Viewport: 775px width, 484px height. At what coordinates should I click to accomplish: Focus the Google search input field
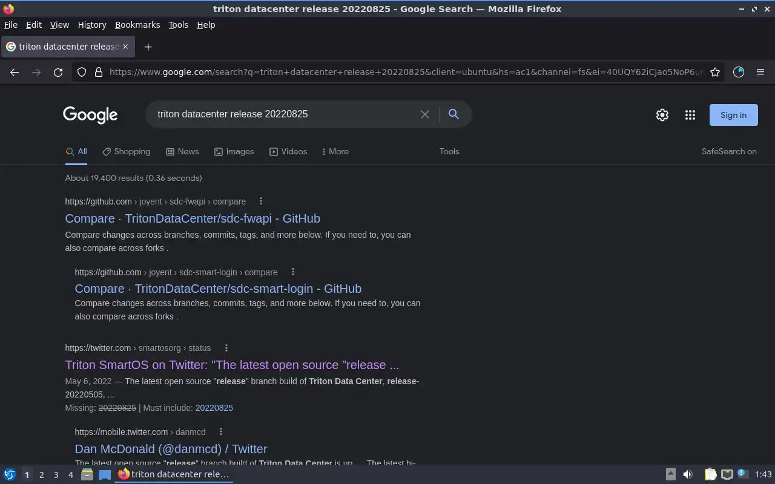(x=285, y=114)
